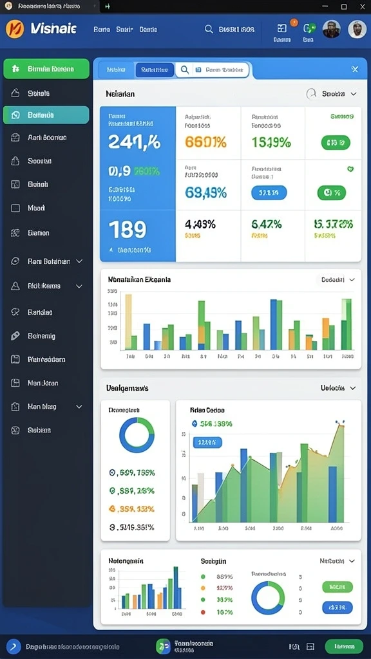The image size is (371, 659).
Task: Click the orange Visnaie logo icon
Action: (x=15, y=29)
